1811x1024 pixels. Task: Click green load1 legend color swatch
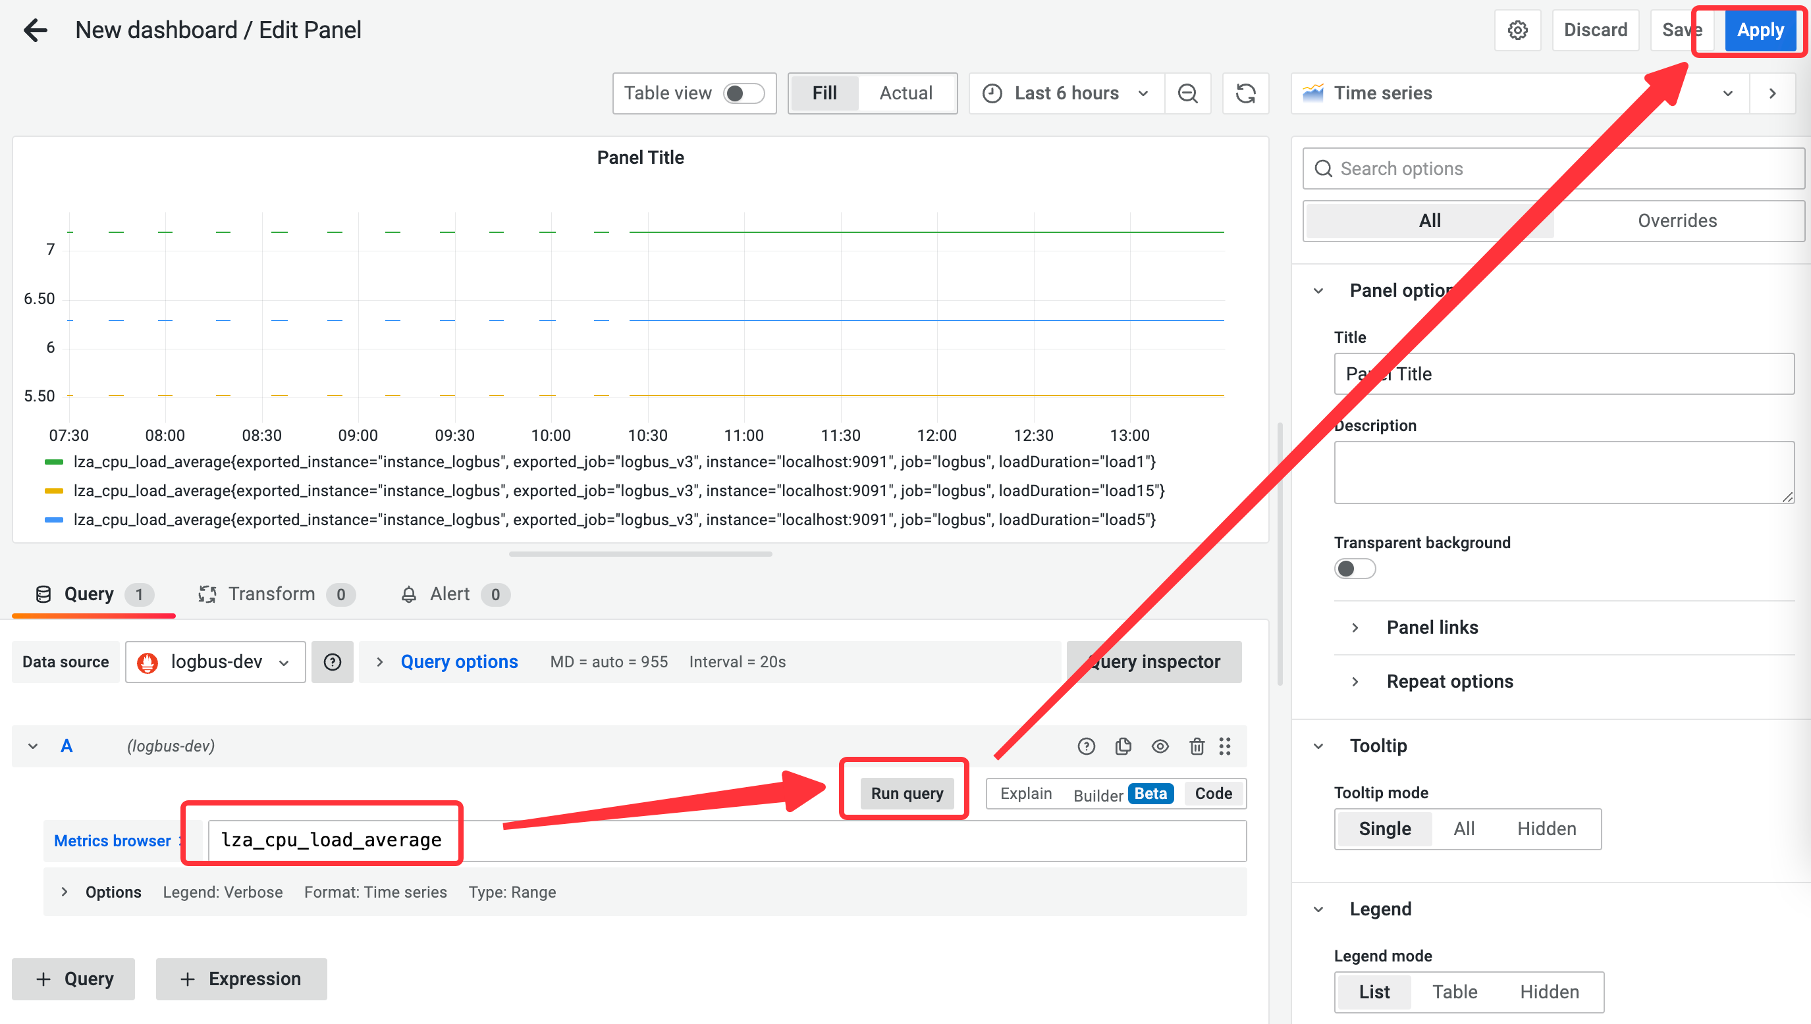tap(54, 462)
